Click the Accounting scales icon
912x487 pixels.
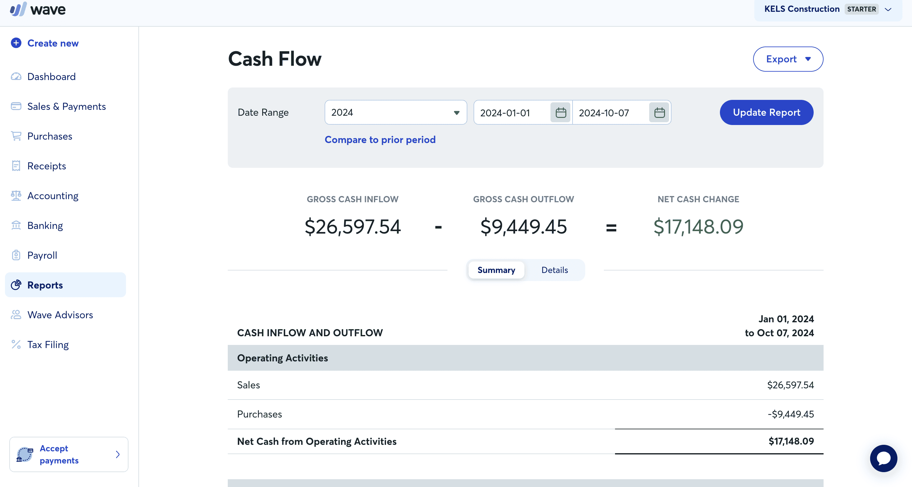pyautogui.click(x=16, y=195)
